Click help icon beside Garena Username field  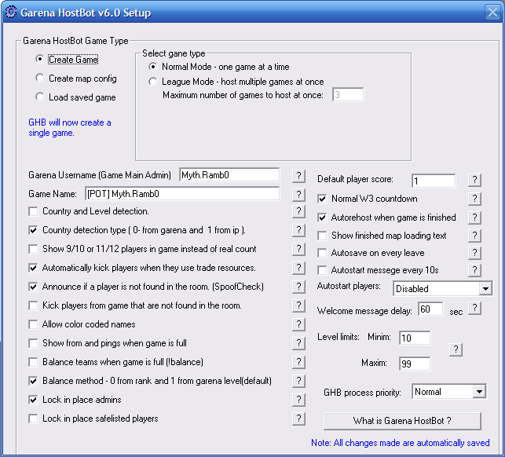point(299,176)
